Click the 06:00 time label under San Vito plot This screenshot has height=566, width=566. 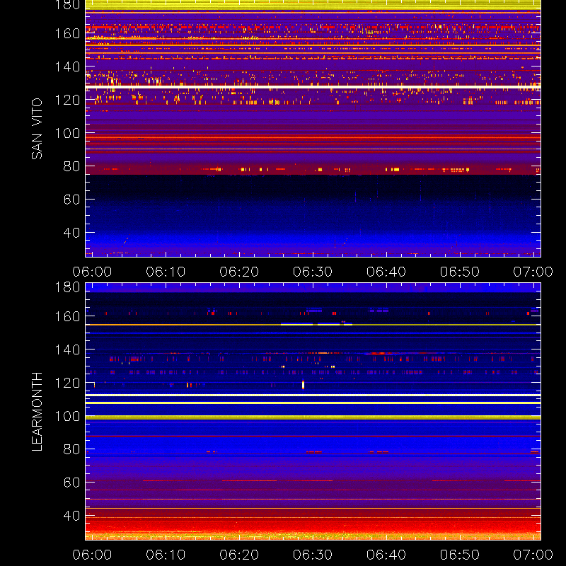click(92, 272)
